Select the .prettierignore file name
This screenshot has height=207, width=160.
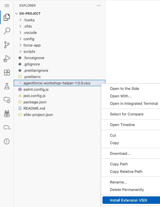tap(36, 71)
